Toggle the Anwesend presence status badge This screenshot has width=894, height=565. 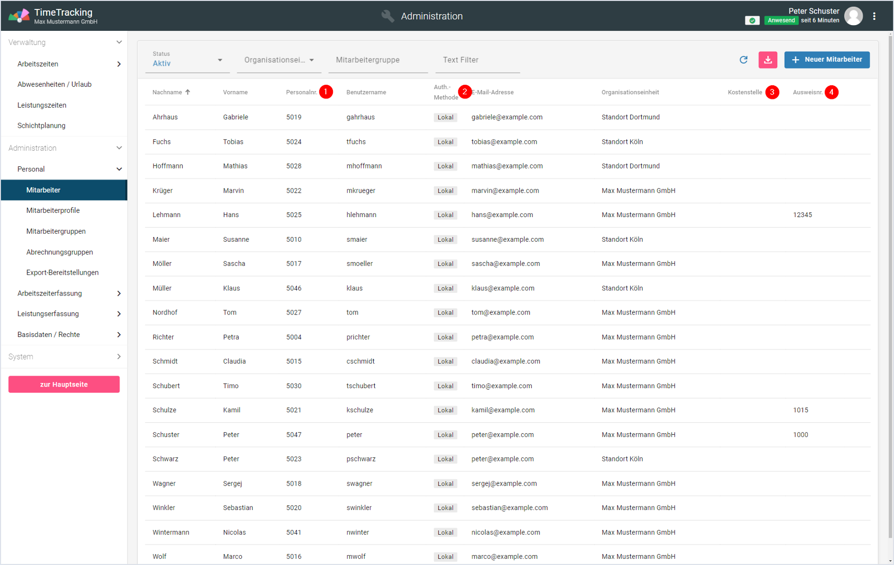click(x=781, y=20)
